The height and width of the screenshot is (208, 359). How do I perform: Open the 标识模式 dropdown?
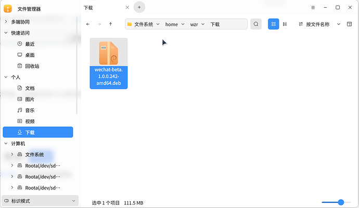point(40,201)
